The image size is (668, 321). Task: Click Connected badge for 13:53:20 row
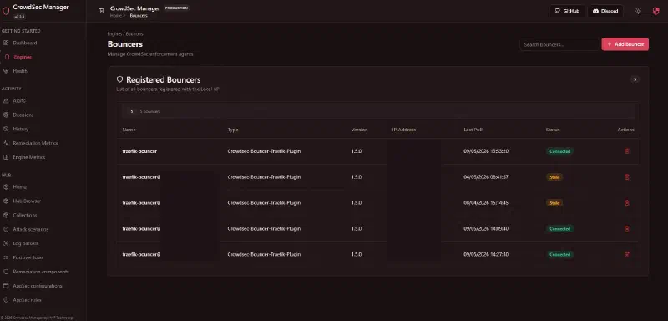click(x=559, y=151)
